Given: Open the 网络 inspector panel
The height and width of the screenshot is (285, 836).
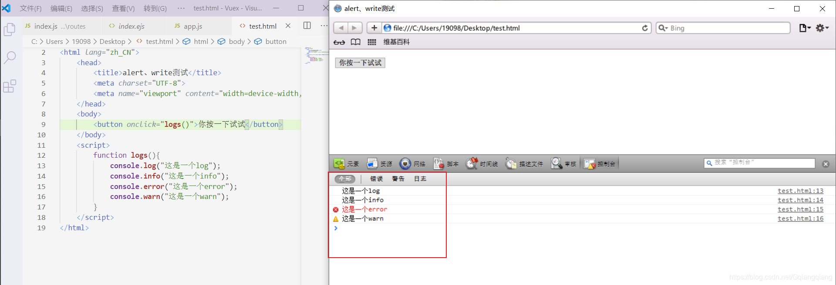Looking at the screenshot, I should 412,164.
